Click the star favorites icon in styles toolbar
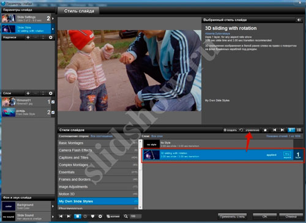This screenshot has height=223, width=306. (x=265, y=130)
